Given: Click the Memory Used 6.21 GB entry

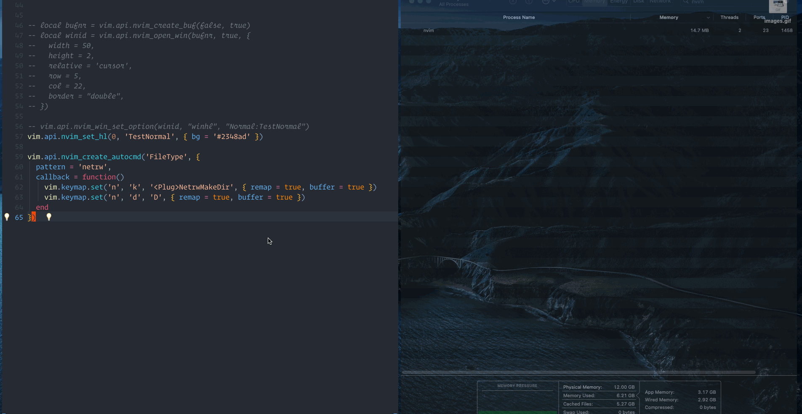Looking at the screenshot, I should point(599,395).
